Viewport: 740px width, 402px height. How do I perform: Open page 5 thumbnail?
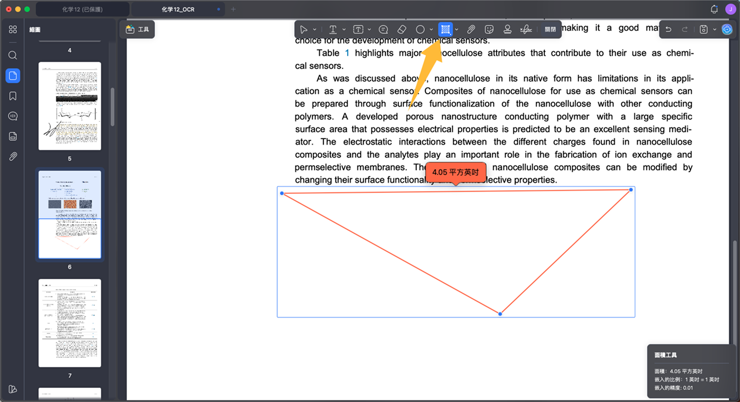pos(70,106)
